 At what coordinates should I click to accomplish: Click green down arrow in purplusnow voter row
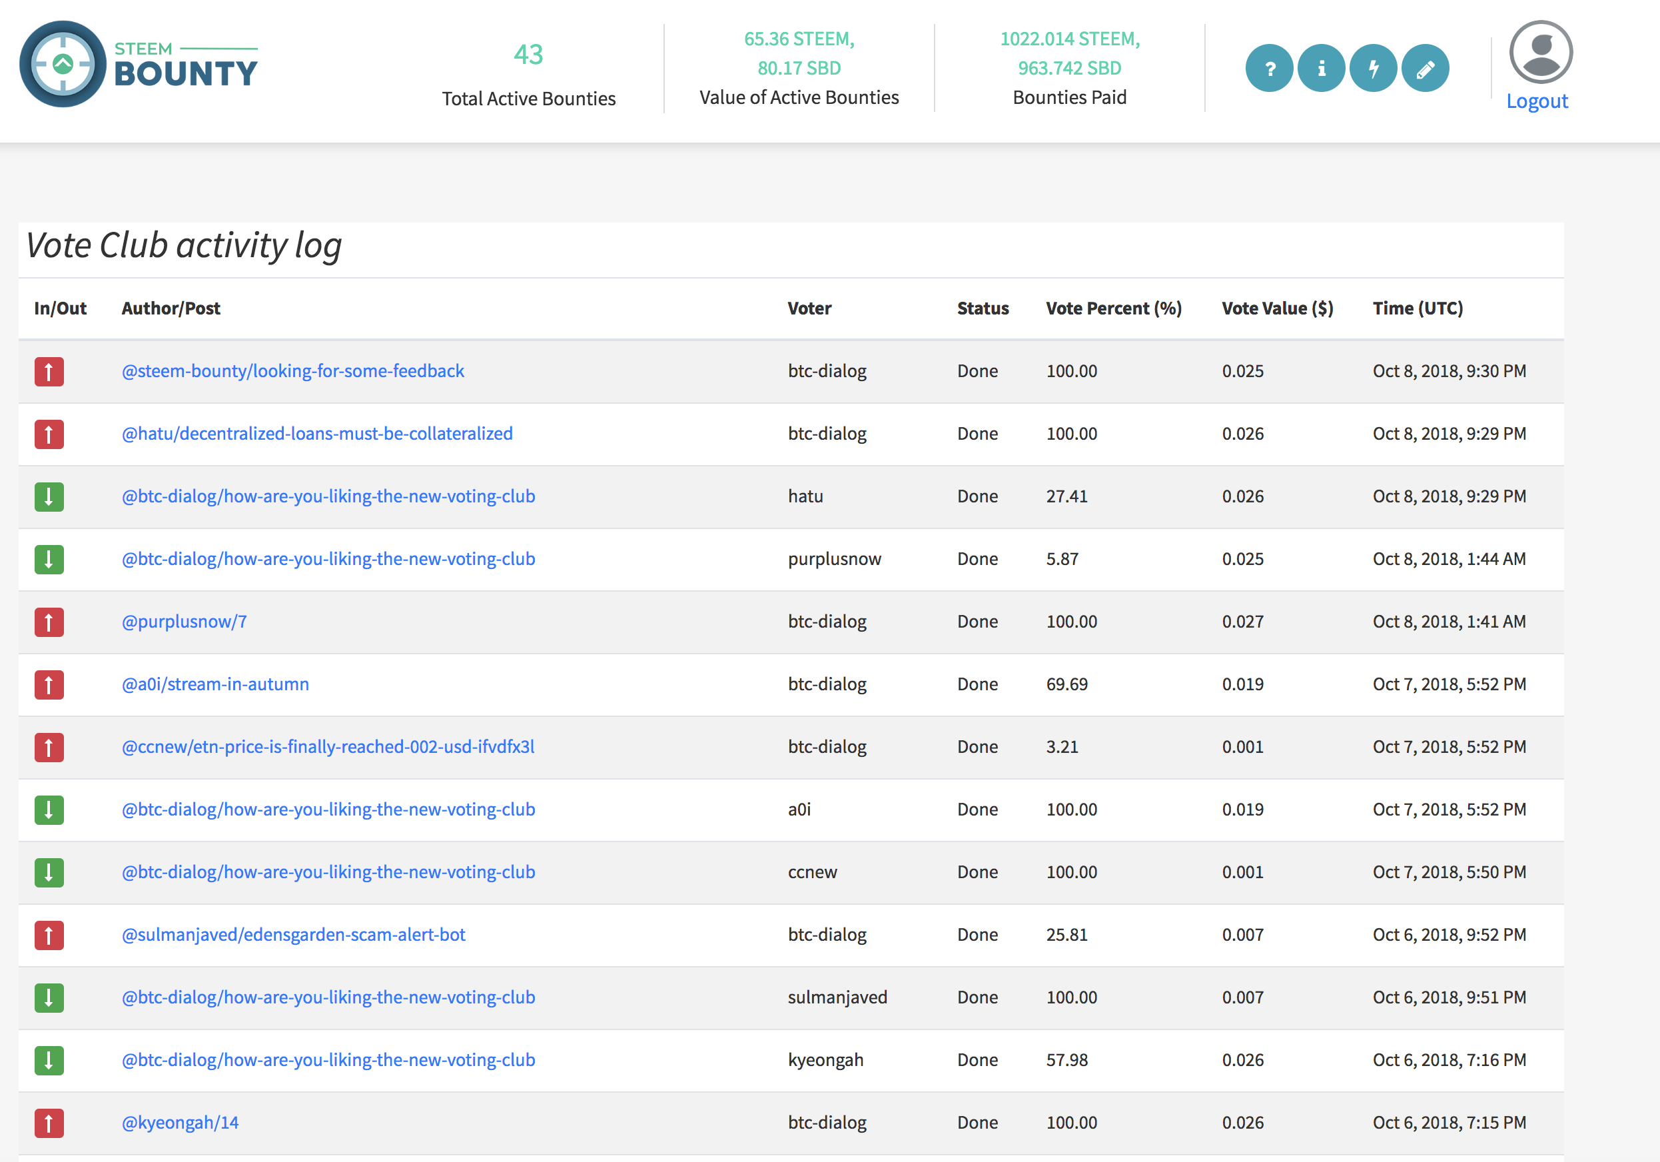tap(49, 560)
